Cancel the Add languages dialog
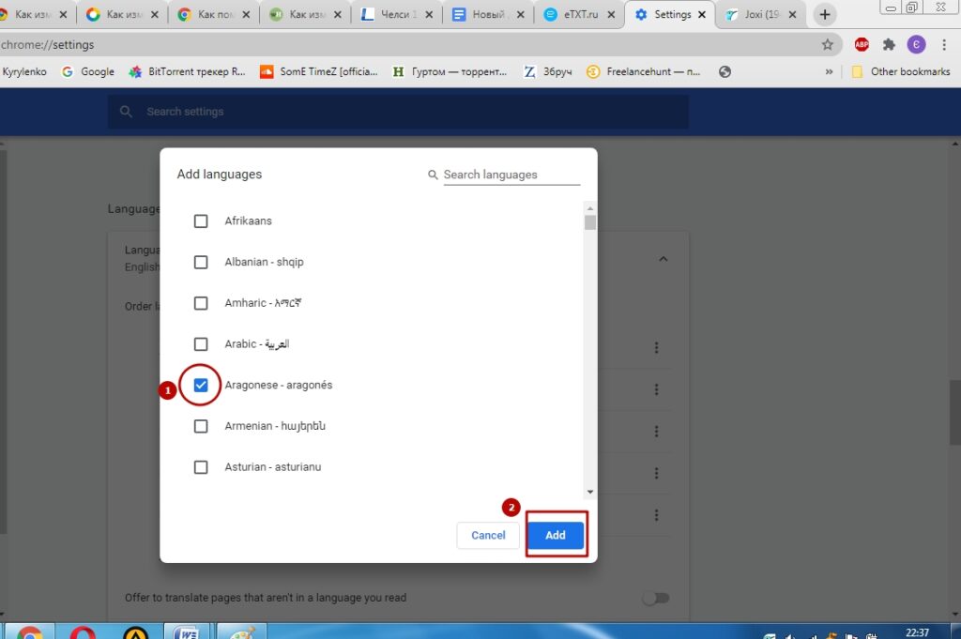The height and width of the screenshot is (639, 961). pyautogui.click(x=488, y=536)
